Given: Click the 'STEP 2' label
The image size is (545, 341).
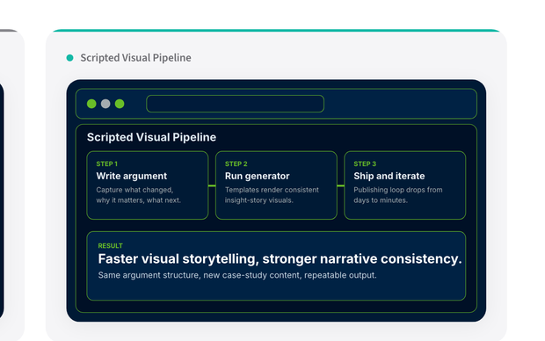Looking at the screenshot, I should 236,163.
